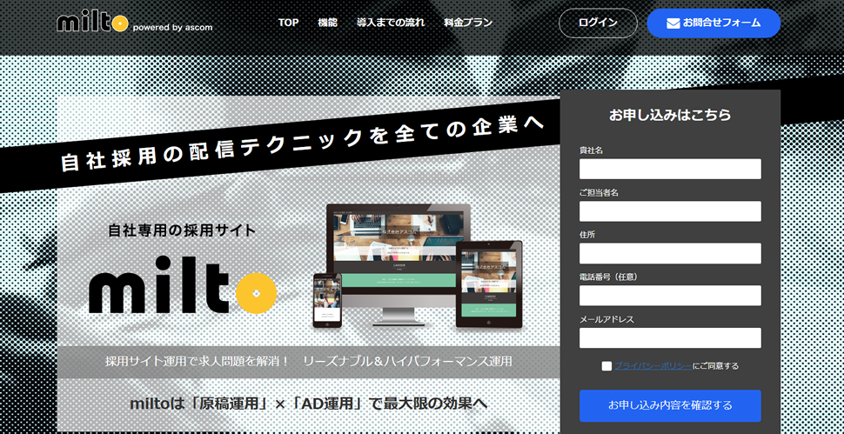Select the 住所 text field
The height and width of the screenshot is (434, 844).
(670, 253)
